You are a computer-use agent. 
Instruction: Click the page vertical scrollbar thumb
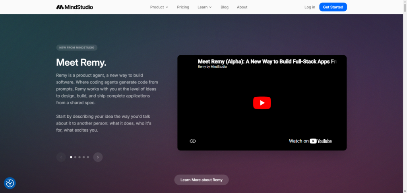(405, 8)
